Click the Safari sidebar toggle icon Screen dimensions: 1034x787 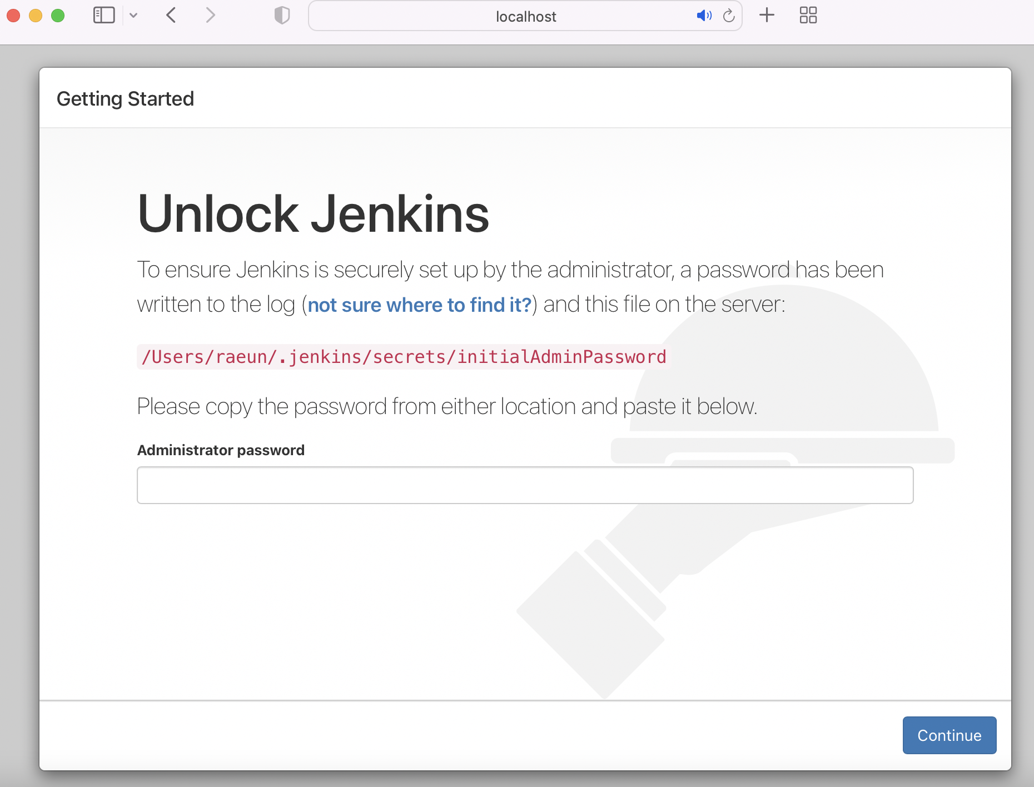(x=104, y=15)
